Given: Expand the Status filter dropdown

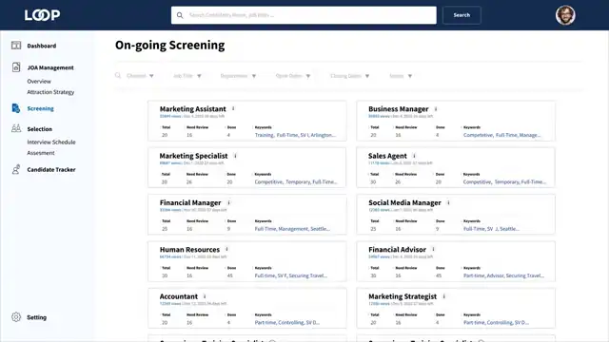Looking at the screenshot, I should point(401,76).
